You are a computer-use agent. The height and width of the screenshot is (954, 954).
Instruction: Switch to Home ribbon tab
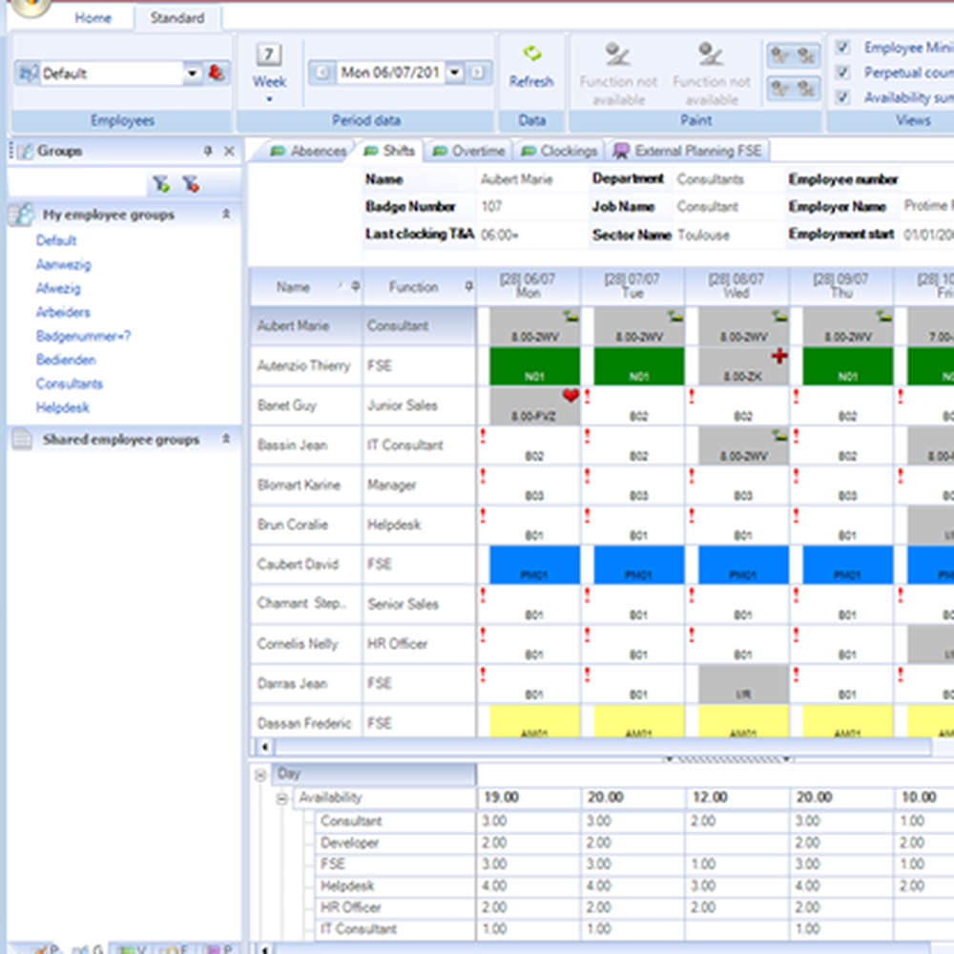(93, 17)
